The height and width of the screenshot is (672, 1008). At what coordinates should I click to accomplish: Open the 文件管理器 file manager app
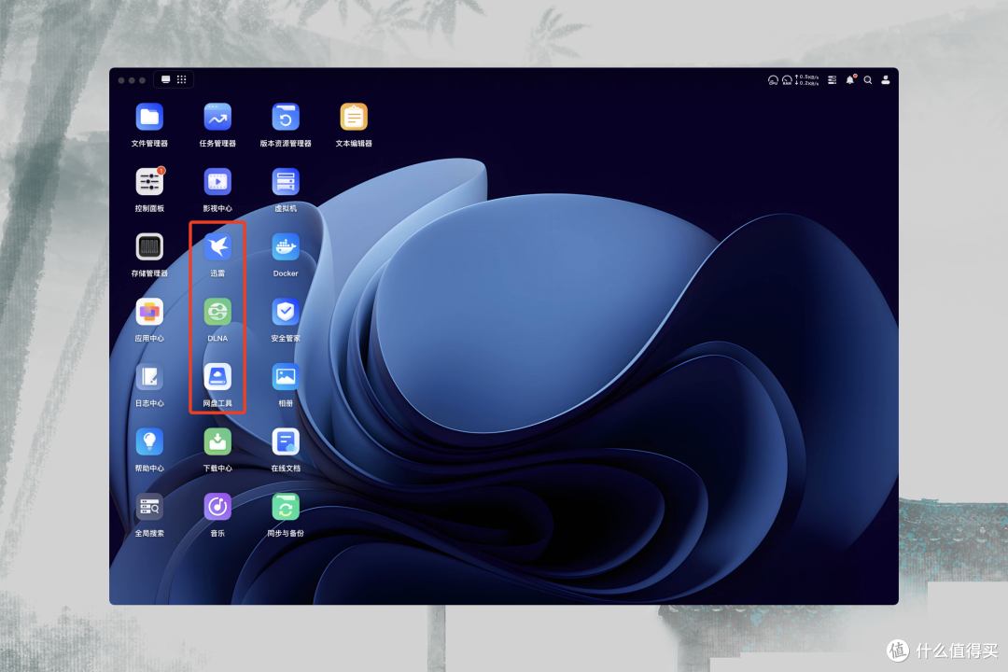[x=149, y=117]
